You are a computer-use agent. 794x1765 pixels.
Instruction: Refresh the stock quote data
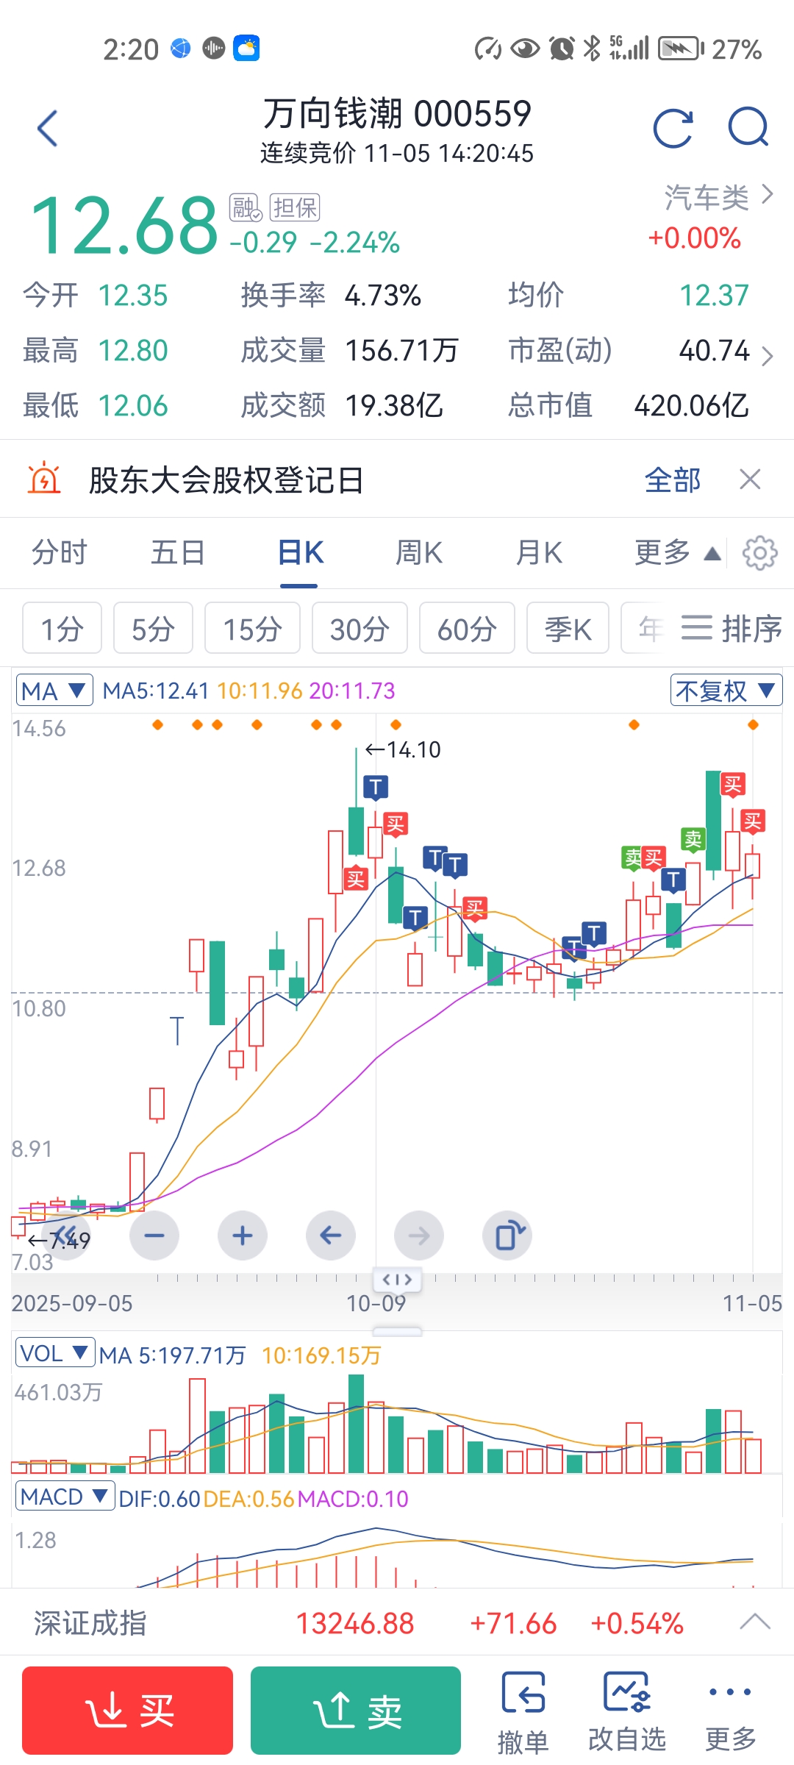click(x=673, y=129)
